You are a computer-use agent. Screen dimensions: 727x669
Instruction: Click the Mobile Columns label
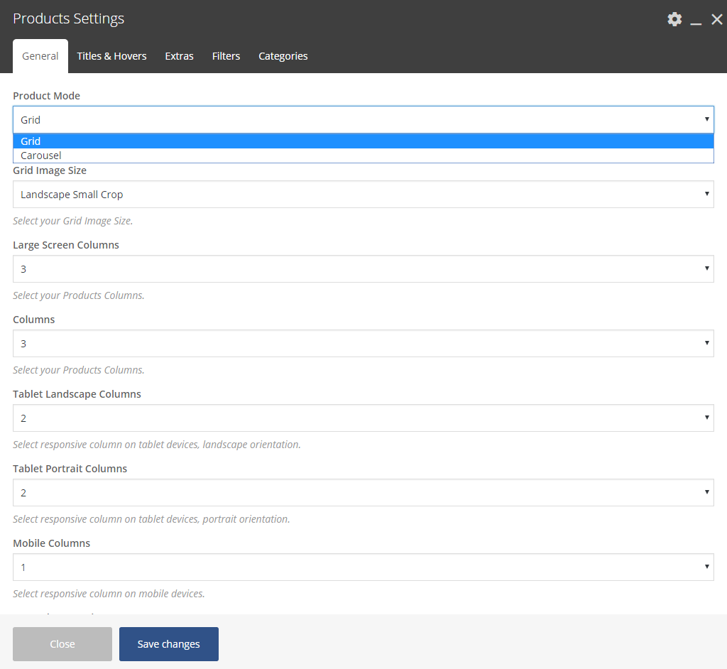point(51,543)
